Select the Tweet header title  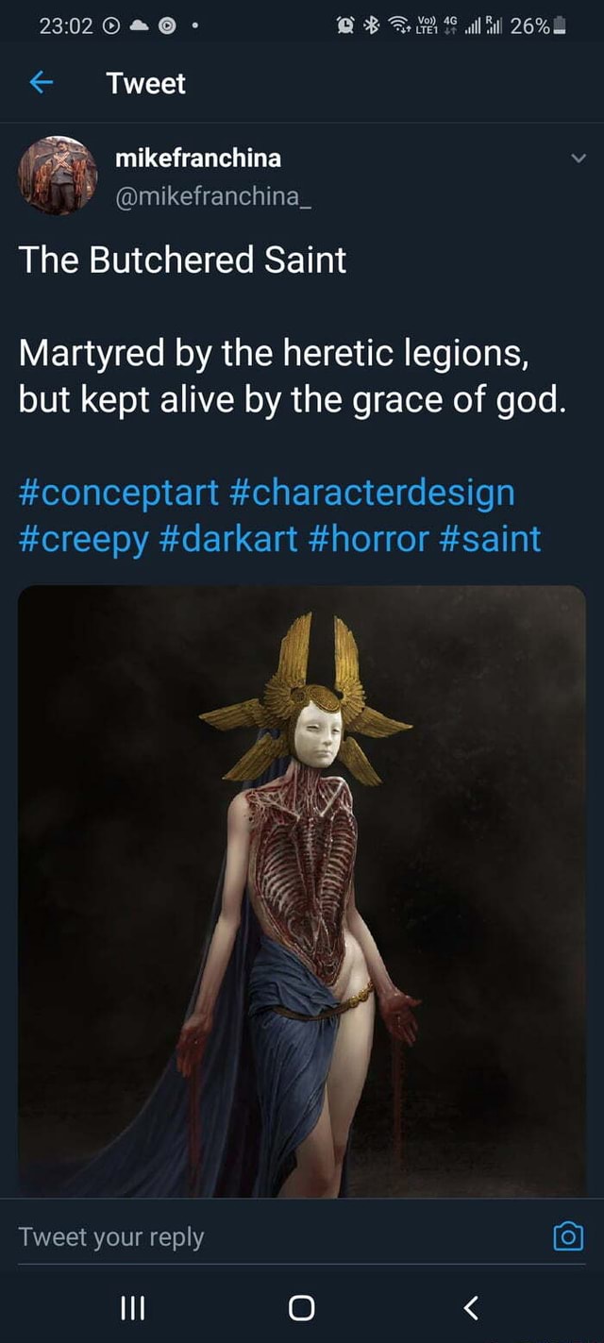click(146, 83)
